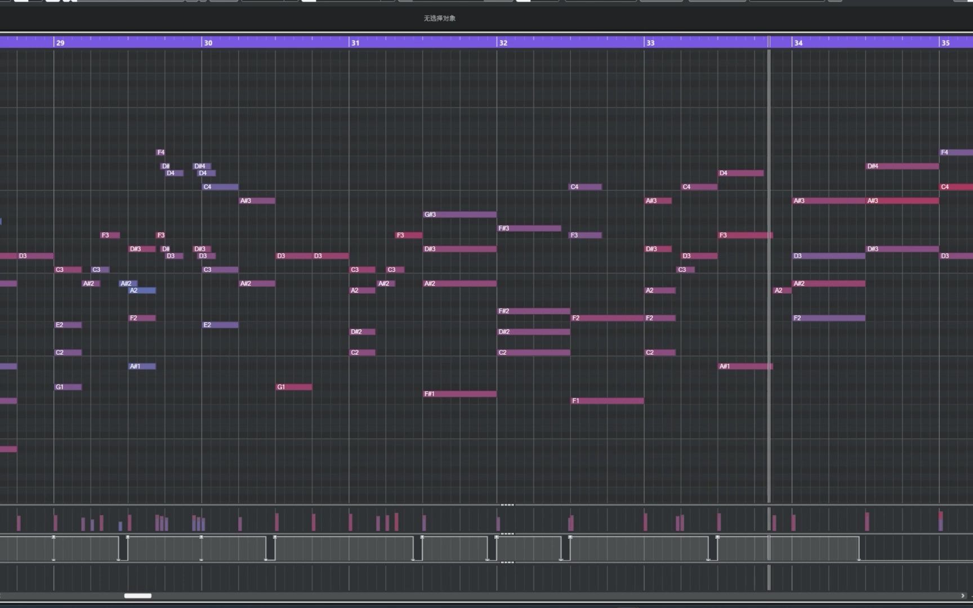Select the long D#3 note under G#3
This screenshot has height=608, width=973.
click(x=459, y=249)
